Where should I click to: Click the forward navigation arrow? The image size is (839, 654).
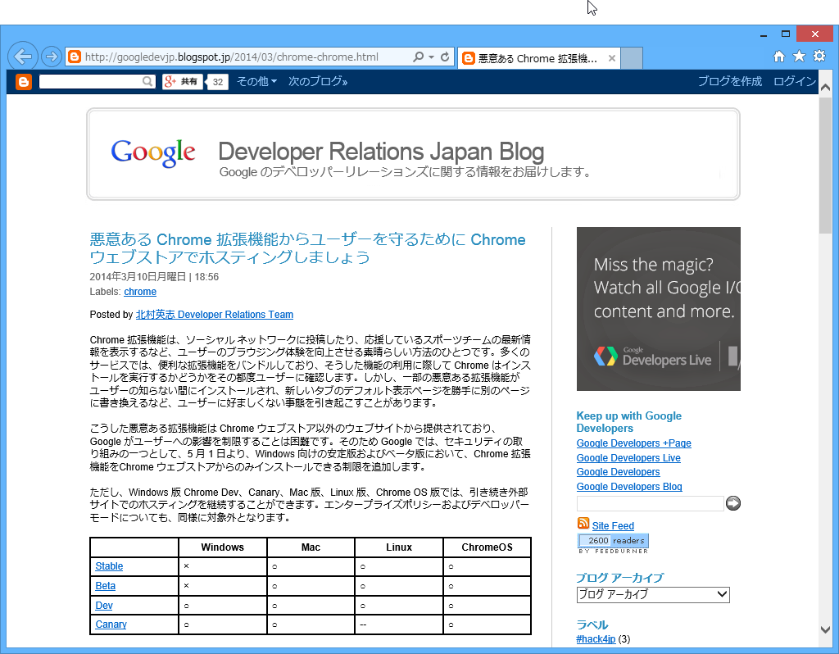point(50,57)
